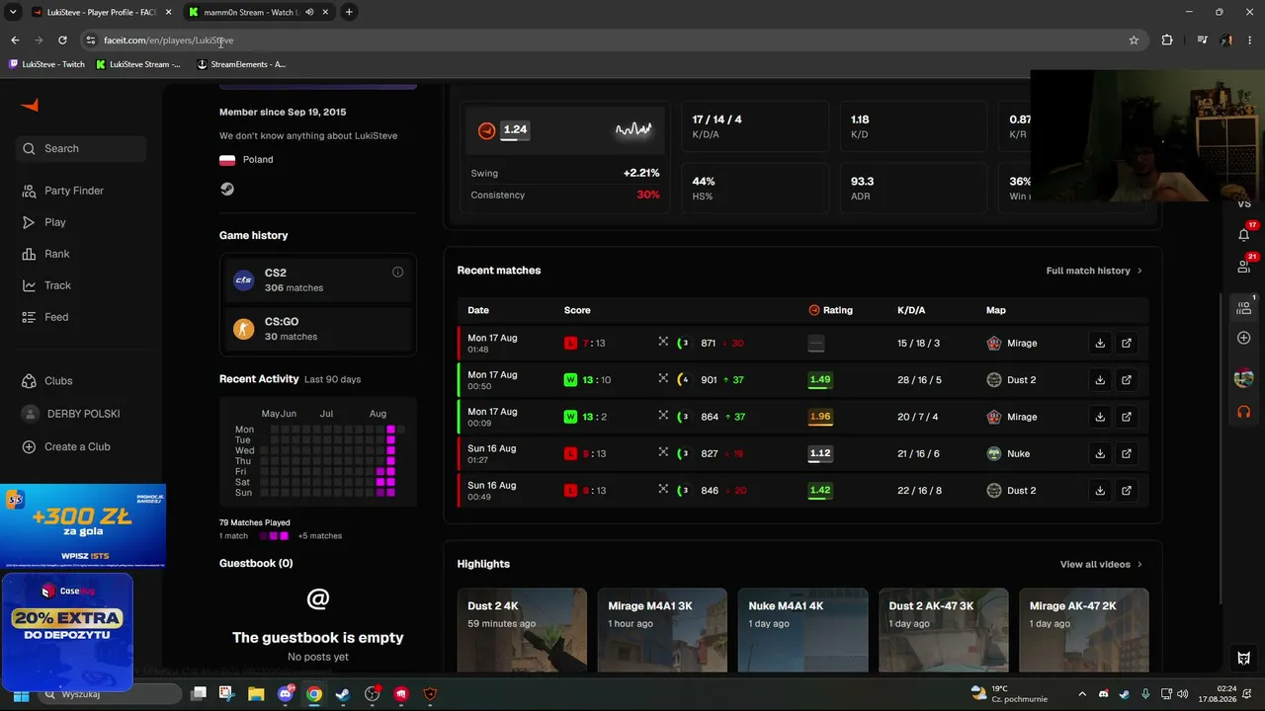Open the 22/16/8 Dust 2 match externally
This screenshot has width=1265, height=711.
pos(1127,491)
